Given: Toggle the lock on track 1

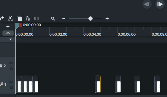Looking at the screenshot, I should pos(11,87).
